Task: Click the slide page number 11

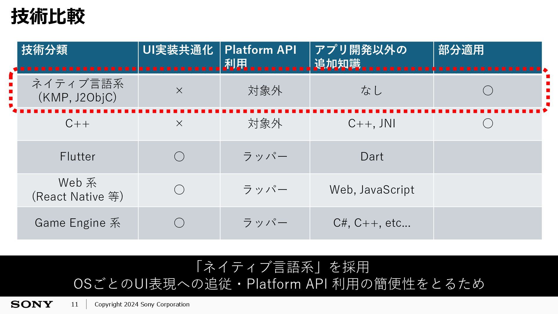Action: [x=75, y=304]
